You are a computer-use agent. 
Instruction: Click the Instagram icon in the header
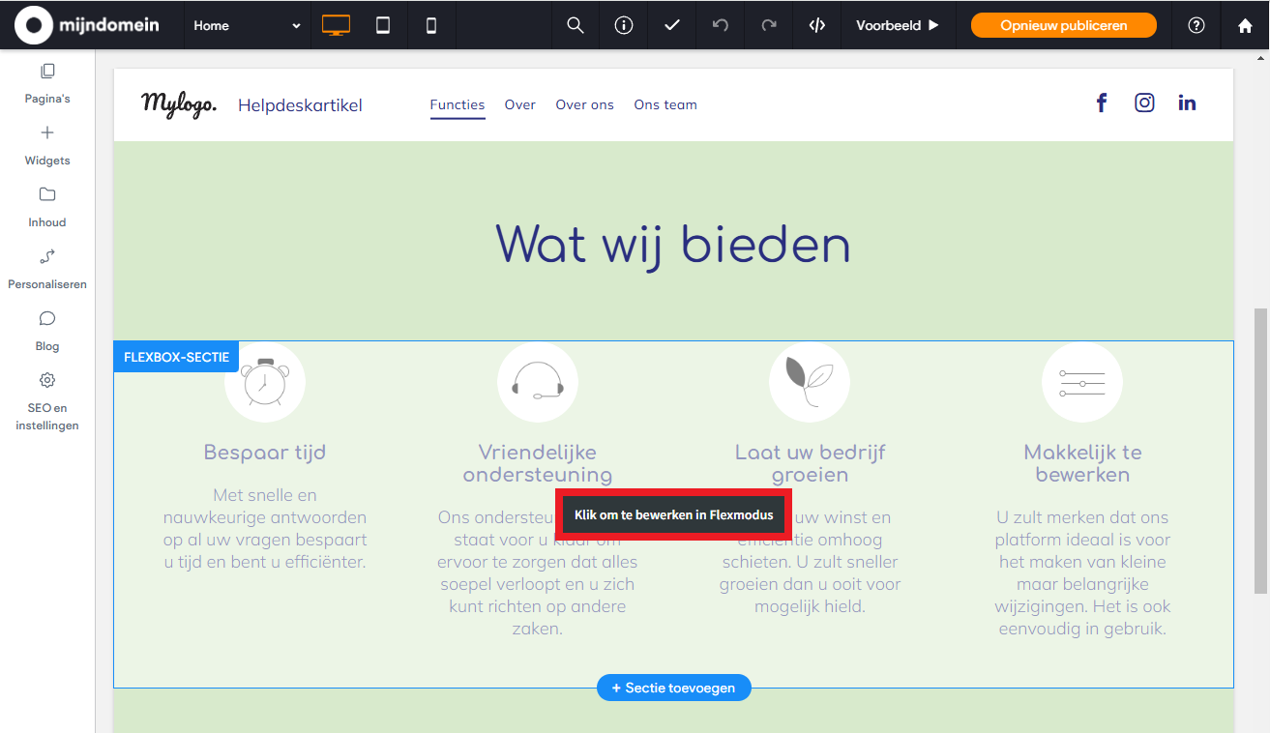(1144, 102)
